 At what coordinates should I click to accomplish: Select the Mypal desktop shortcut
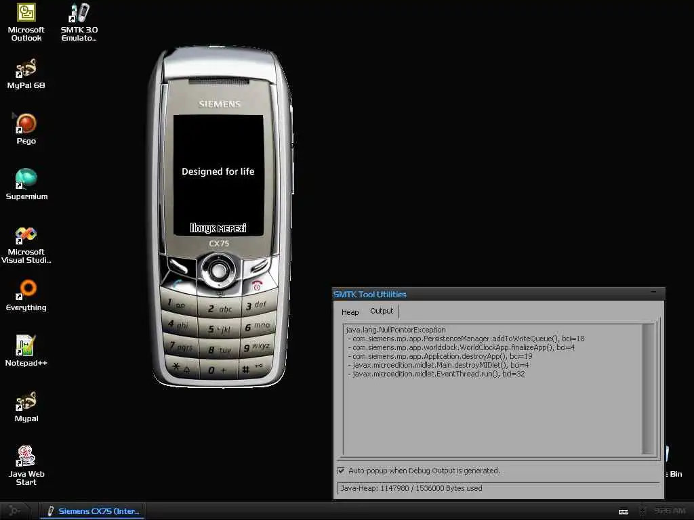pos(26,407)
